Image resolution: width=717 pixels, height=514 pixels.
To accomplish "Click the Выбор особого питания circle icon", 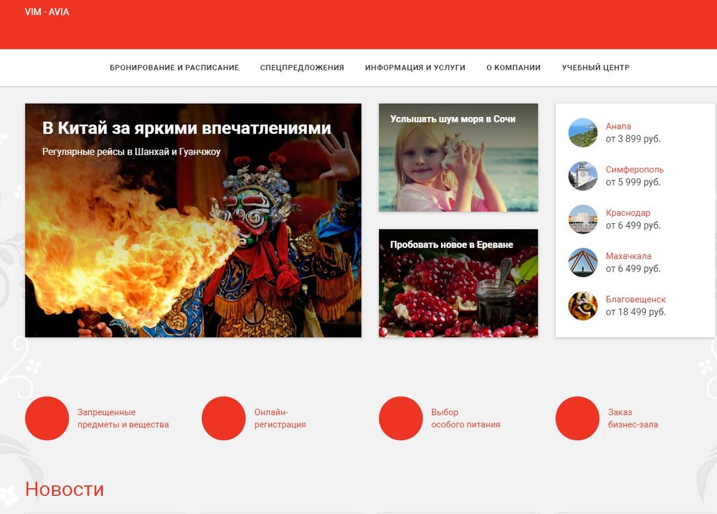I will pos(400,418).
